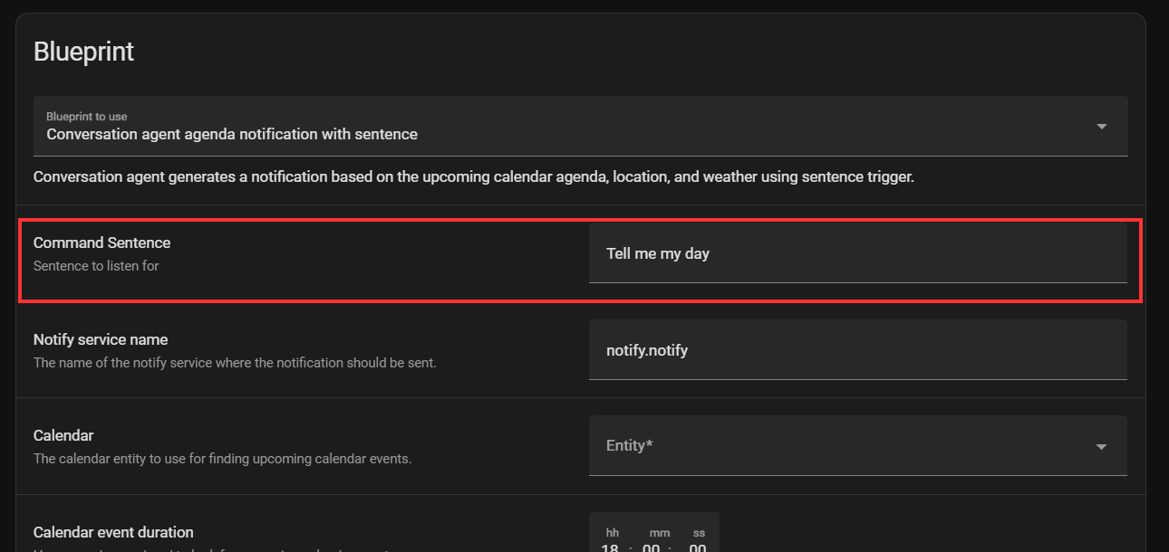The width and height of the screenshot is (1169, 552).
Task: Click the "Command Sentence" label
Action: 101,243
